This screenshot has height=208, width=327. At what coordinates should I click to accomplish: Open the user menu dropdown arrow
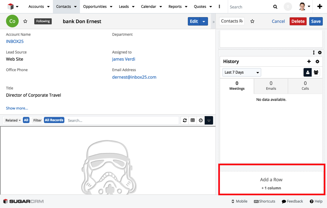(x=309, y=6)
